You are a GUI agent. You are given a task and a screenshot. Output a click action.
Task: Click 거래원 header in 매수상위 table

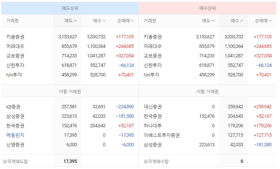(x=150, y=21)
